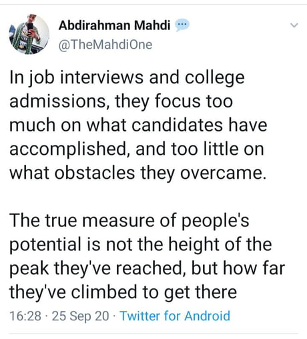The width and height of the screenshot is (307, 339).
Task: Open Abdirahman Mahdi's profile picture
Action: [29, 34]
